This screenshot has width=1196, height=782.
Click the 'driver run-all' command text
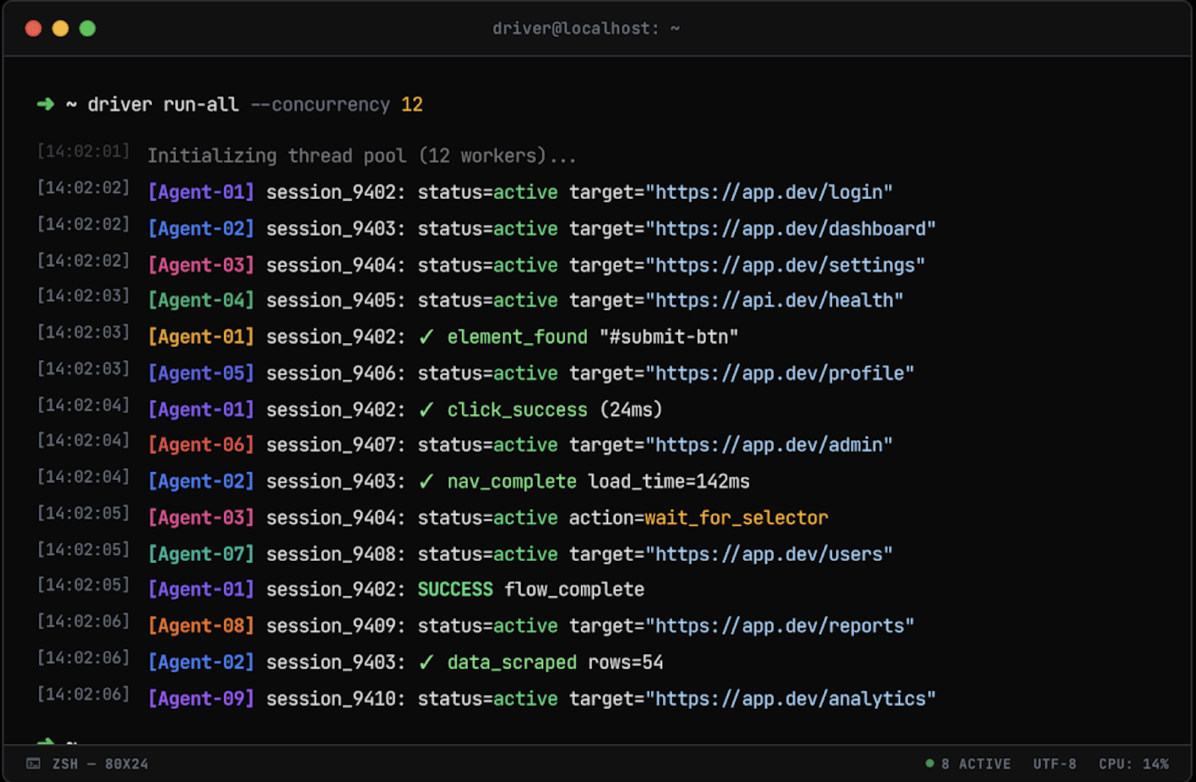(163, 105)
